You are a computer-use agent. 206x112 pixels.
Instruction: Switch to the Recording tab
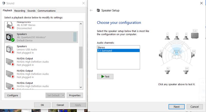(20, 11)
